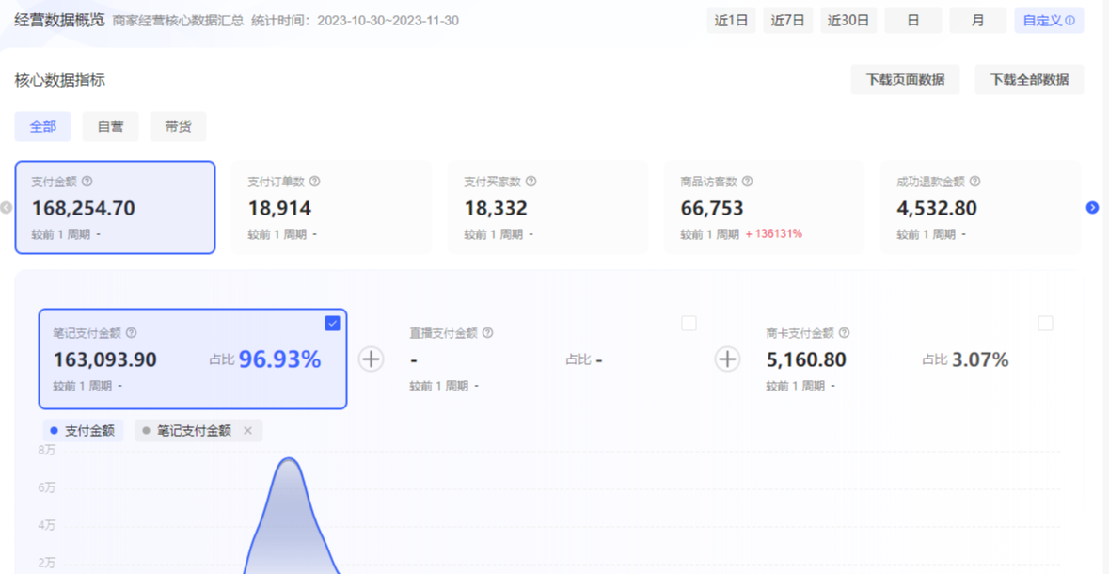Click help icon beside 直播支付金额

pyautogui.click(x=488, y=333)
